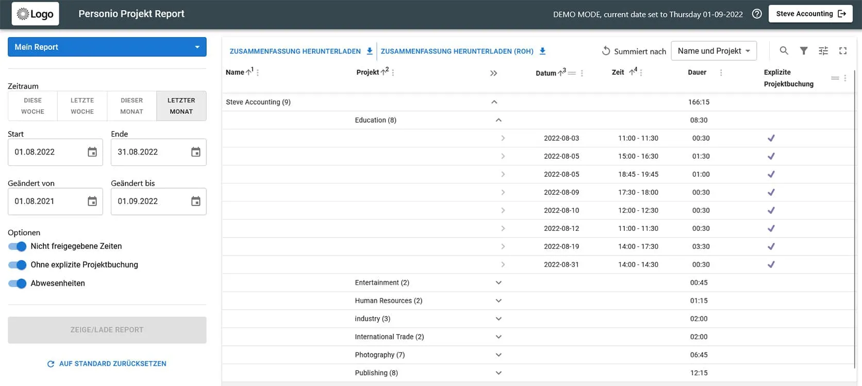Toggle the Abwesenheiten switch
The height and width of the screenshot is (386, 862).
[18, 283]
